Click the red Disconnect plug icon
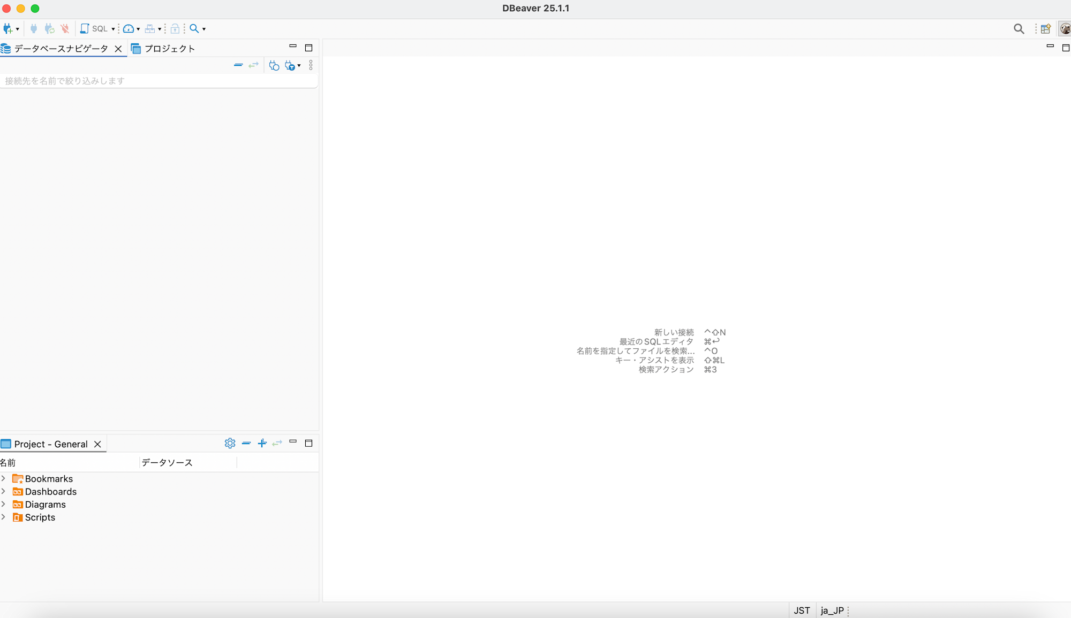The height and width of the screenshot is (618, 1071). pos(65,29)
